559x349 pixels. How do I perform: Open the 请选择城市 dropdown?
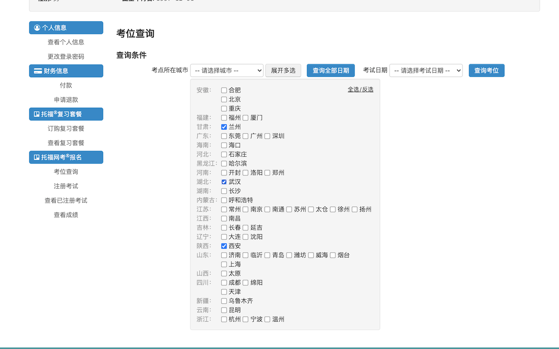click(227, 70)
